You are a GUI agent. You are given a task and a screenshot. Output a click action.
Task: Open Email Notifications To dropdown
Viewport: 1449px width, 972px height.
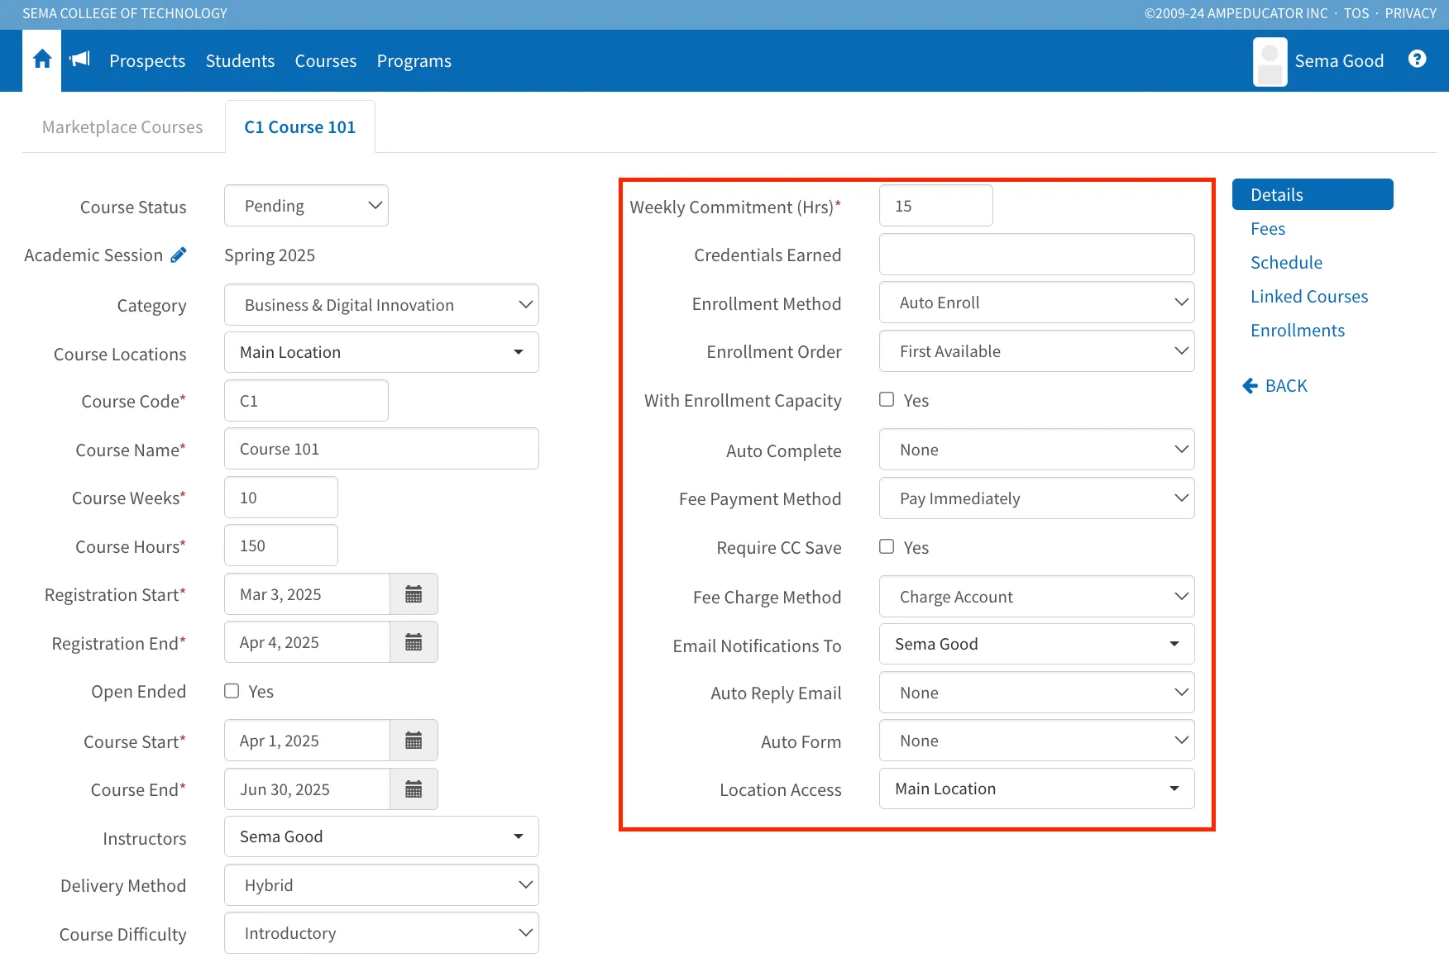[1036, 644]
